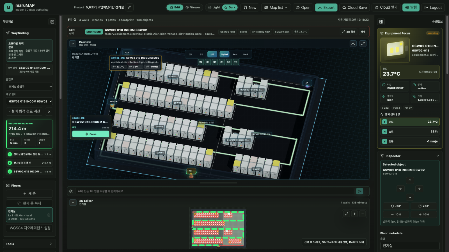
Task: Edit the project name with the pencil icon
Action: tap(129, 8)
